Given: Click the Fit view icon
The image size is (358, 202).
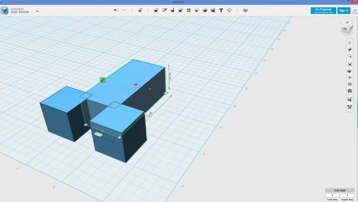Looking at the screenshot, I should tap(350, 64).
